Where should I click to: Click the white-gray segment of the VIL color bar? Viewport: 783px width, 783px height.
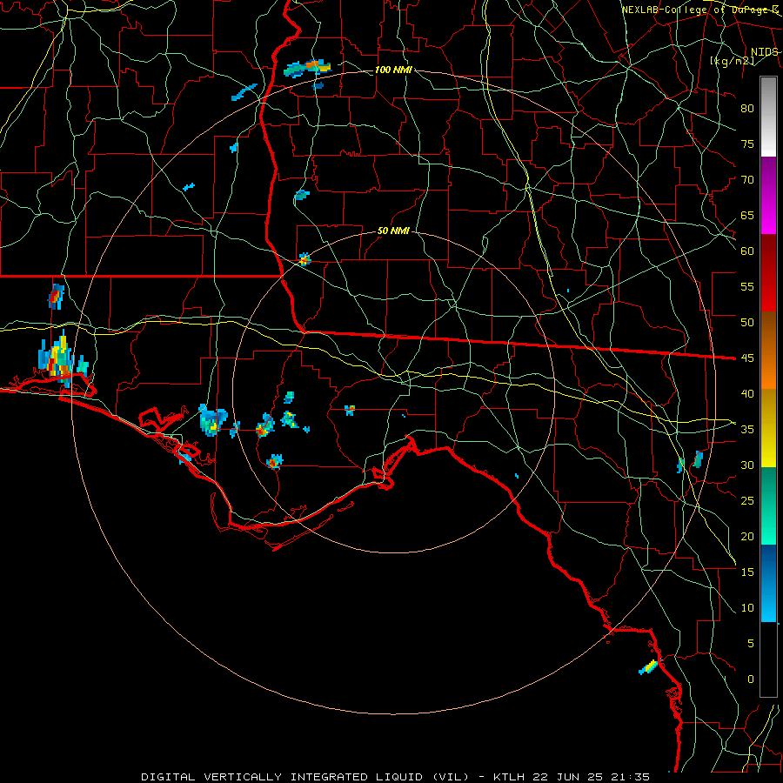(768, 117)
